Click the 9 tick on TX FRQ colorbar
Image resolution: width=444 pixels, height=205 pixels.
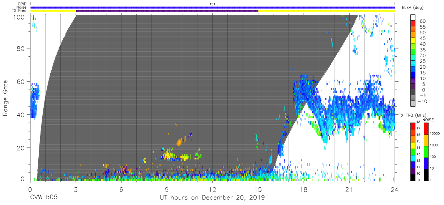tap(419, 180)
